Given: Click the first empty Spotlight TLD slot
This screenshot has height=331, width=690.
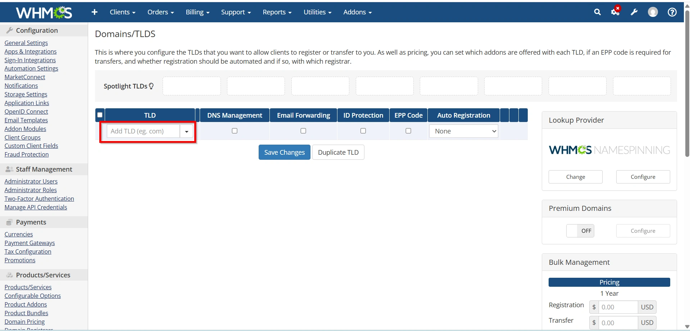Looking at the screenshot, I should 192,86.
